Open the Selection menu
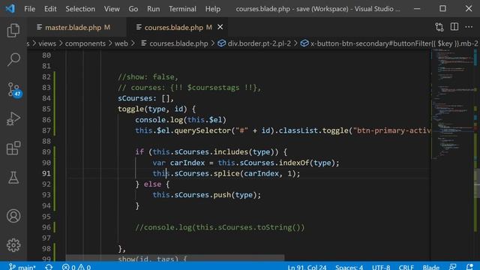The image size is (480, 270). pyautogui.click(x=80, y=9)
